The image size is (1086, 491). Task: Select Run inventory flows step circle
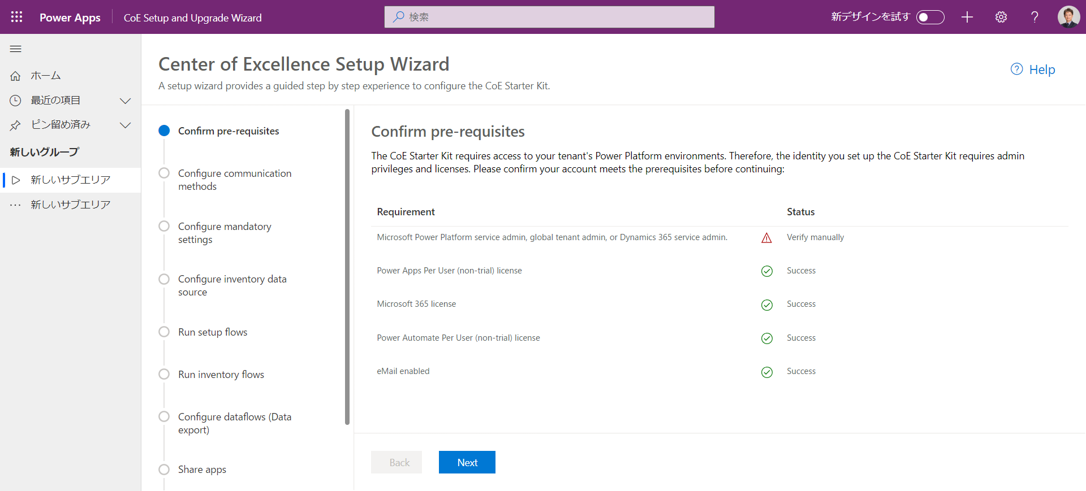pos(164,374)
